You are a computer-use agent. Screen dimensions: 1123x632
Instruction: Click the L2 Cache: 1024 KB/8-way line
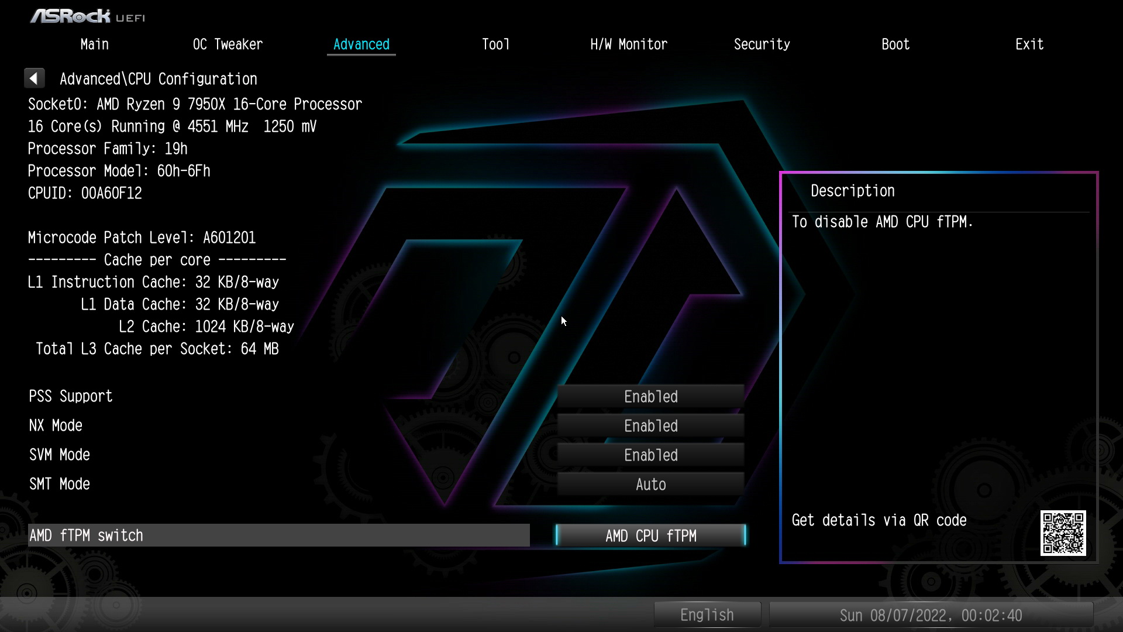(x=206, y=327)
